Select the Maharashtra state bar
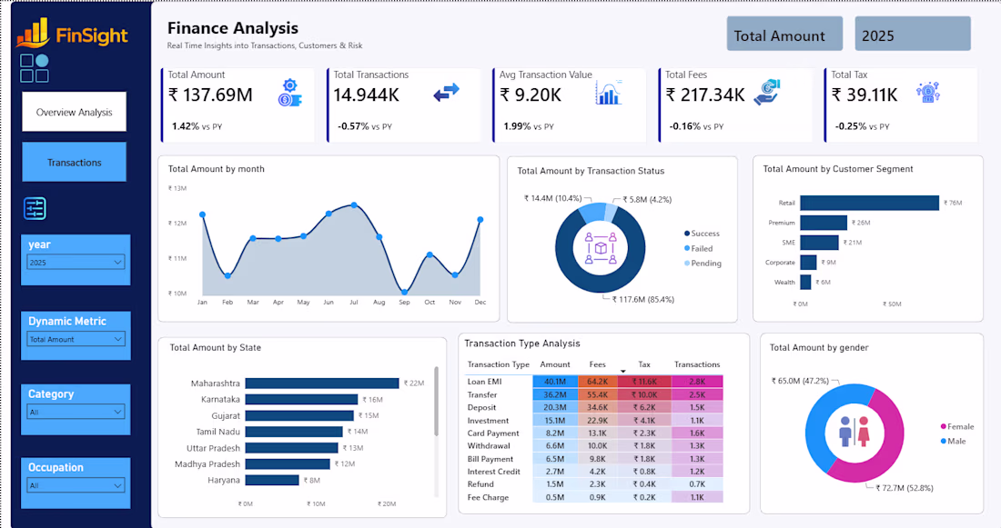 [322, 384]
